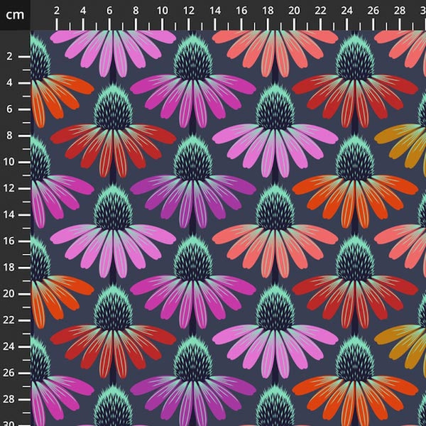426x426 pixels.
Task: Click the 18 mark on the top ruler
Action: tap(268, 11)
